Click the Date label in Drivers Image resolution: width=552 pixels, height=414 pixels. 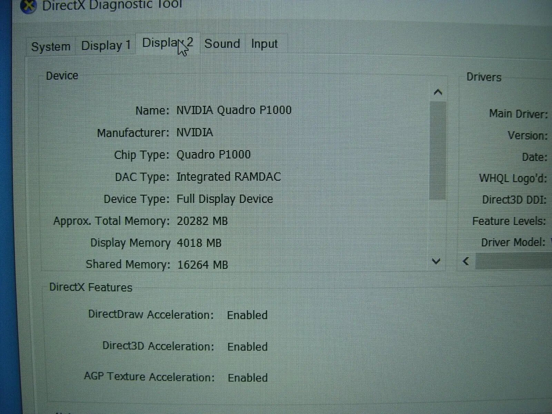tap(534, 157)
